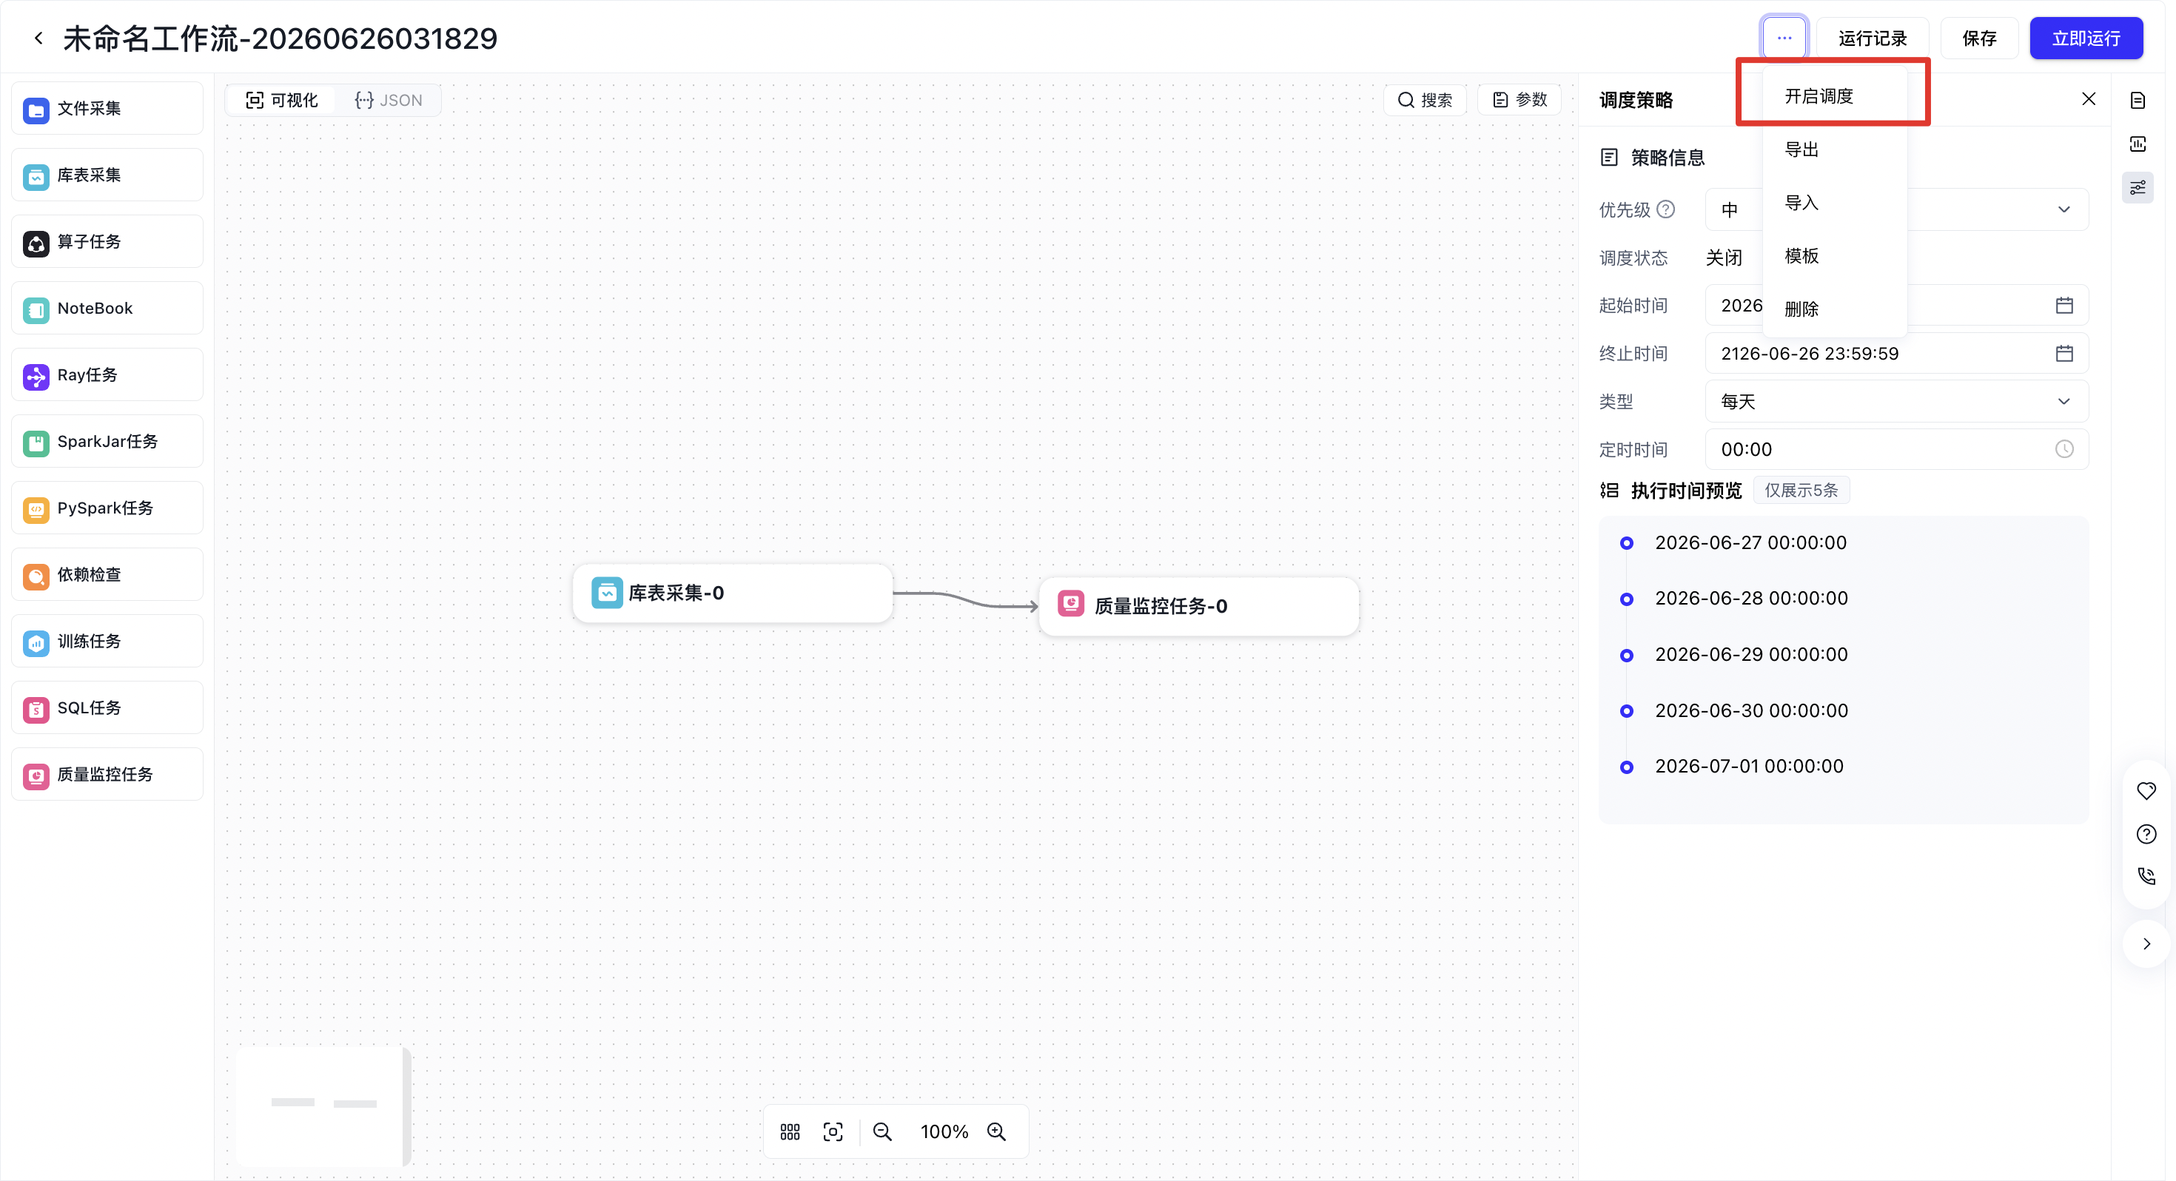This screenshot has height=1181, width=2176.
Task: Open the 起始时间 calendar picker
Action: tap(2064, 306)
